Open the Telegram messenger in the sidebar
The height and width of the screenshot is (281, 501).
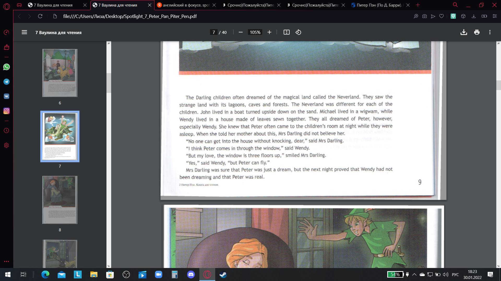coord(7,82)
